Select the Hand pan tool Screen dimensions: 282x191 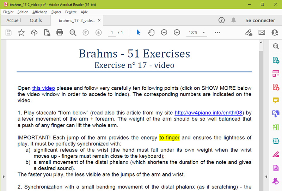point(151,32)
